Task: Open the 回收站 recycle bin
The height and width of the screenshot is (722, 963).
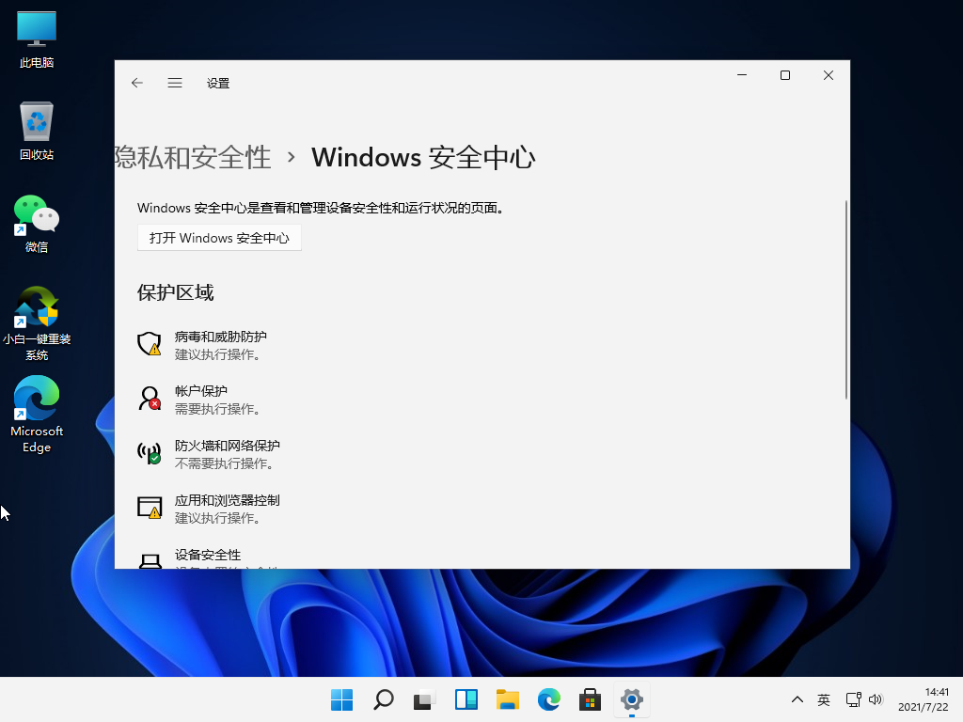Action: (35, 122)
